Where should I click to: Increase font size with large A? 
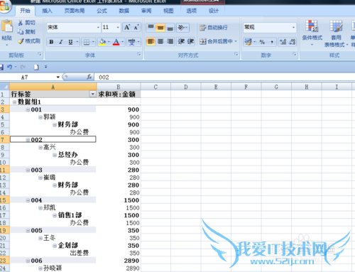point(127,28)
